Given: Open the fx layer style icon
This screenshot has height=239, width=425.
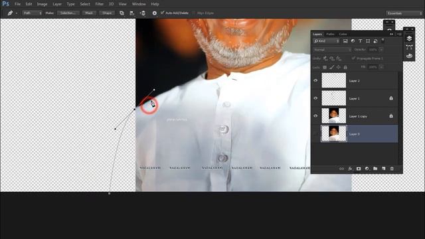Looking at the screenshot, I should 350,169.
